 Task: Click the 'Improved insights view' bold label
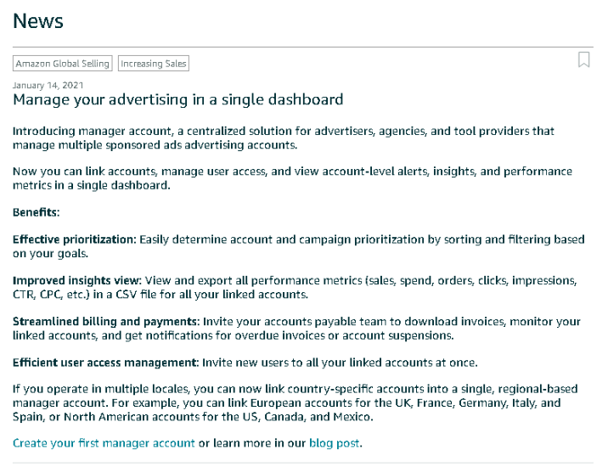(76, 280)
